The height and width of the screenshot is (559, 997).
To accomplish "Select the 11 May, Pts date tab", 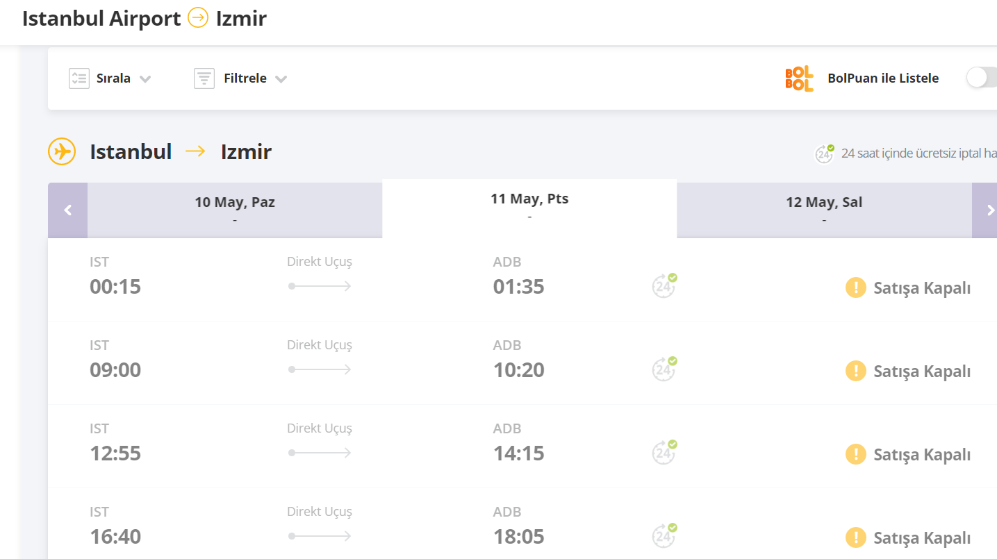I will click(529, 207).
